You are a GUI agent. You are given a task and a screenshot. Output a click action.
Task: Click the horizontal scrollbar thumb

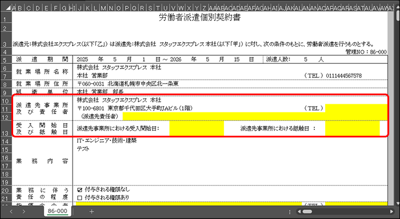[x=307, y=212]
